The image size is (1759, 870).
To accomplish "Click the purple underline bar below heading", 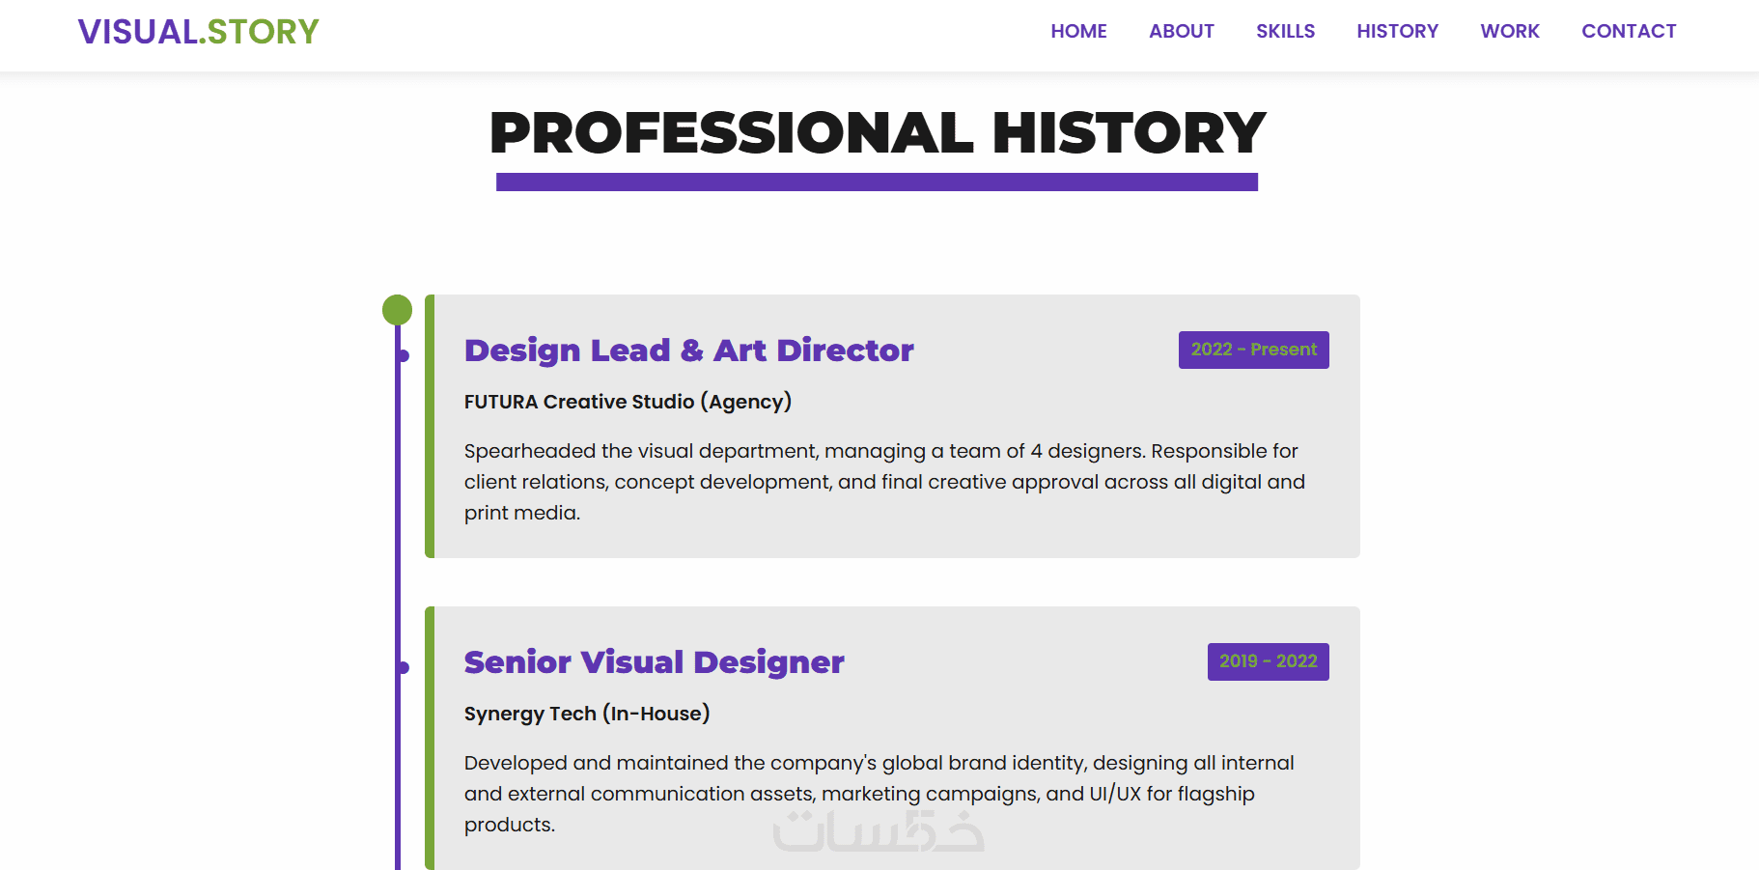I will coord(877,182).
